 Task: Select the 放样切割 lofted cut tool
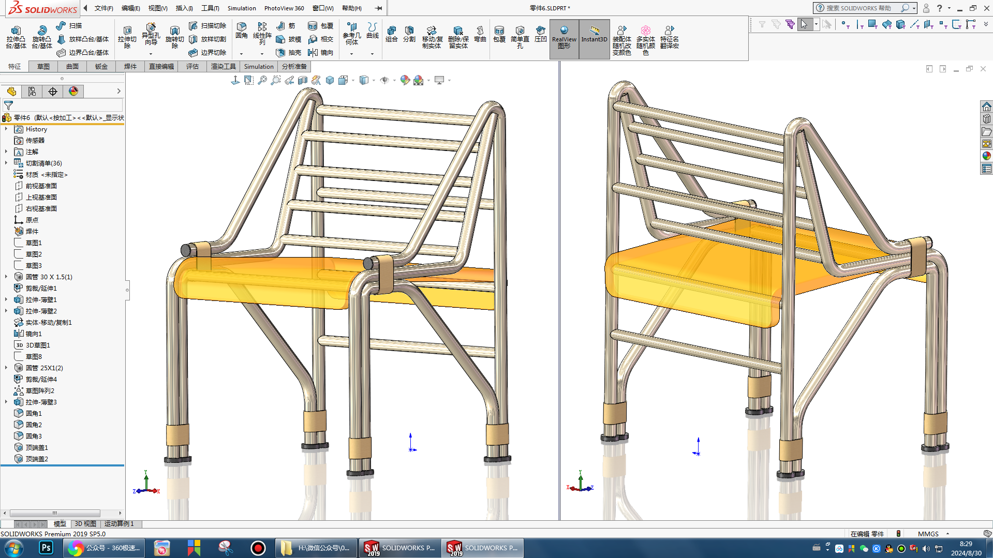(x=208, y=39)
